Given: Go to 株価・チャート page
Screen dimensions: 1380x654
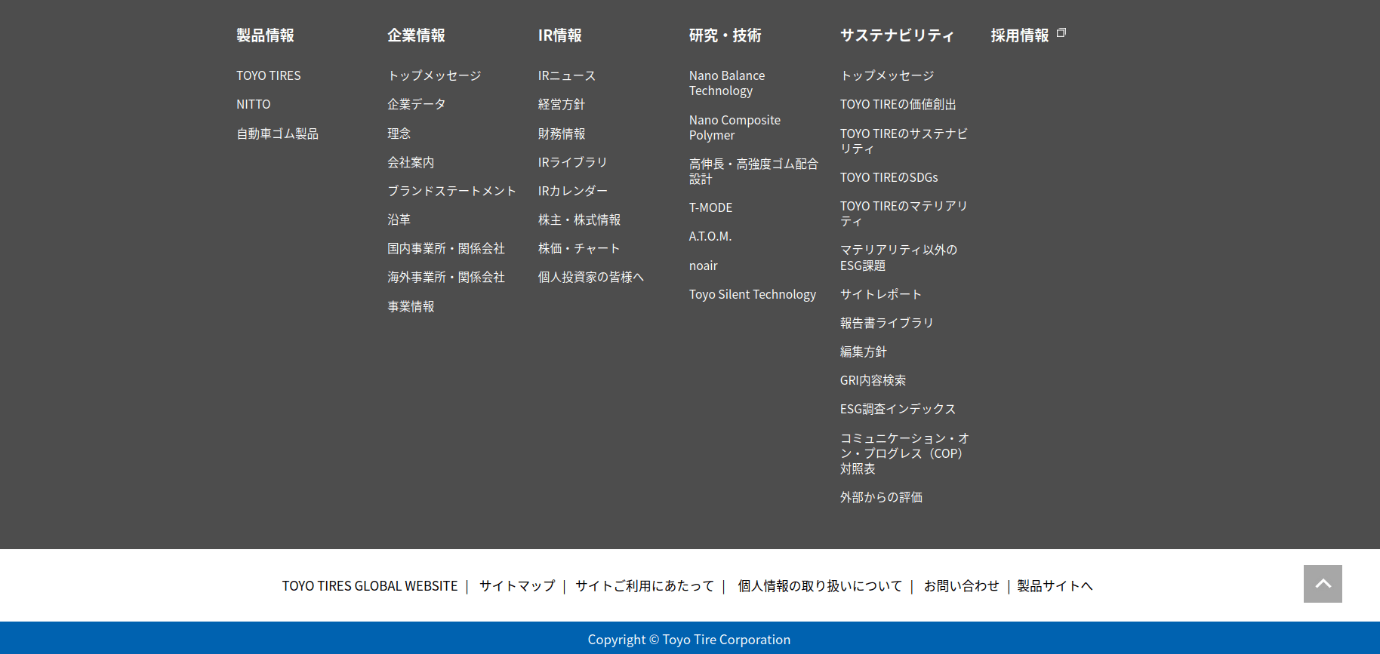Looking at the screenshot, I should click(x=578, y=248).
